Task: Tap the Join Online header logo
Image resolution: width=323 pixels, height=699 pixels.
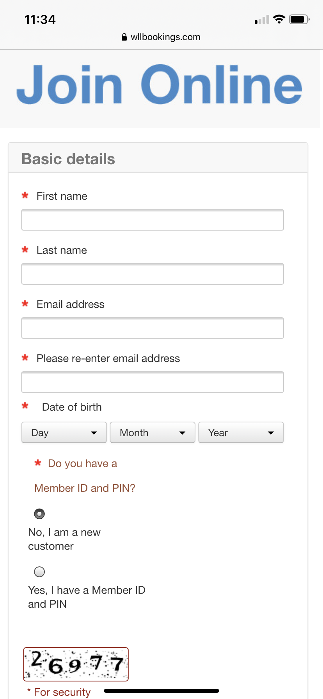Action: pyautogui.click(x=159, y=85)
